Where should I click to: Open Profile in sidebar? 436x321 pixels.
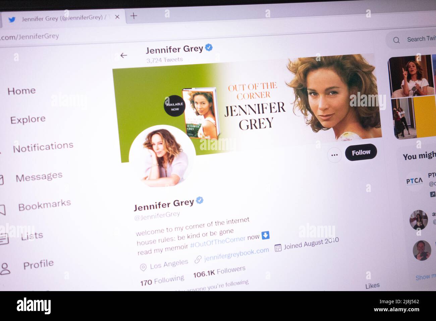click(38, 264)
